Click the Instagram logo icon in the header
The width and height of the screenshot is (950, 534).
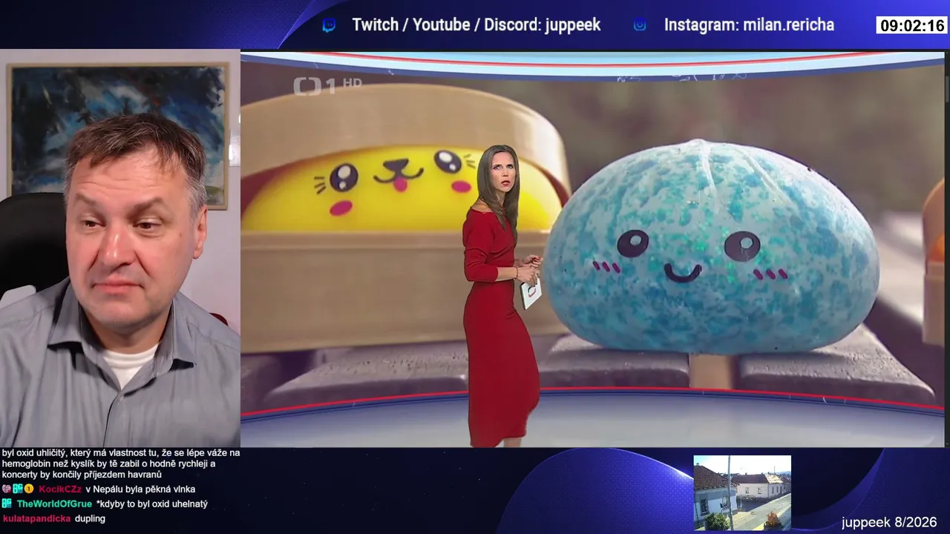click(640, 25)
